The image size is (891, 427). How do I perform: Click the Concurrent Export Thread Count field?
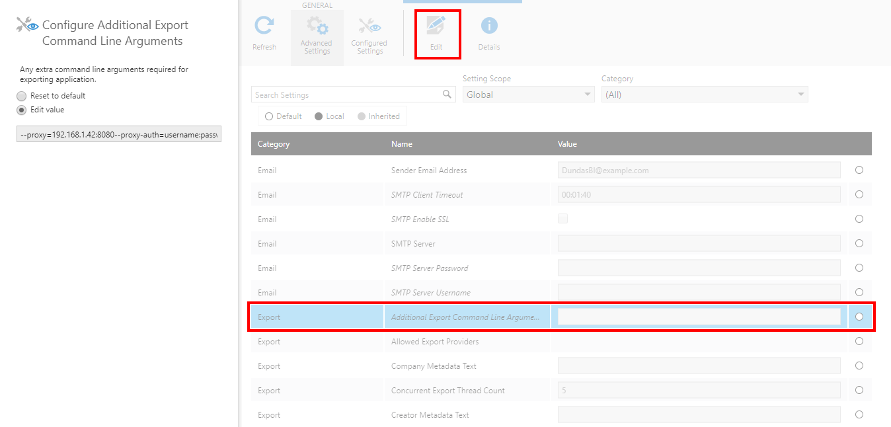(699, 390)
